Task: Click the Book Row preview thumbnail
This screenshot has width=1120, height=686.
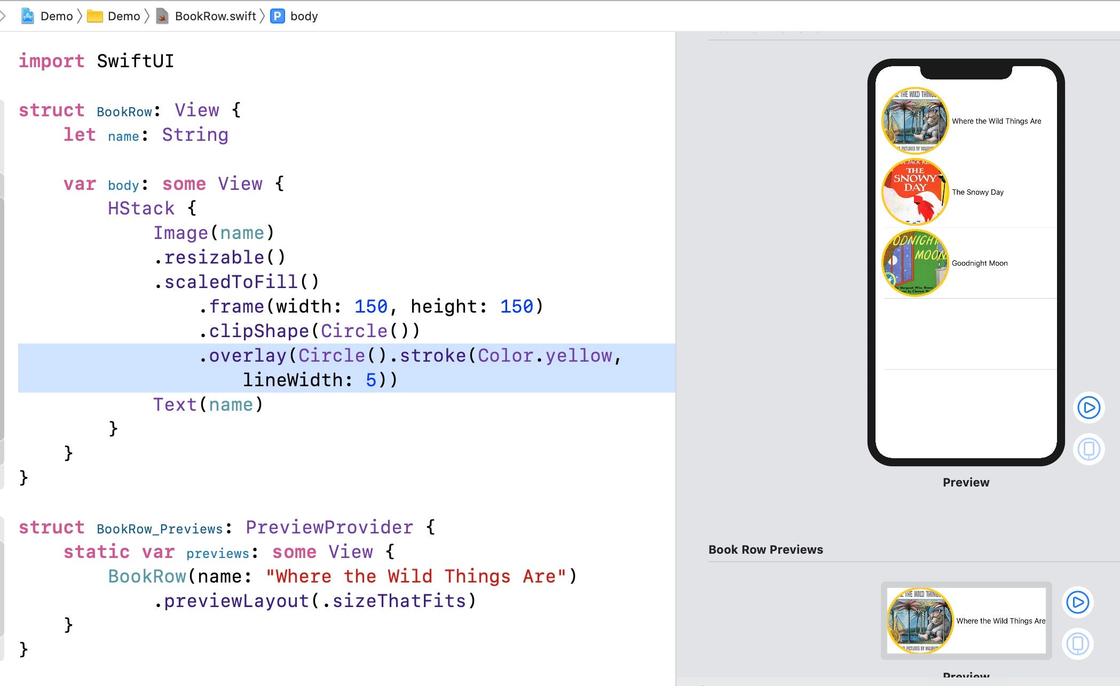Action: coord(965,621)
